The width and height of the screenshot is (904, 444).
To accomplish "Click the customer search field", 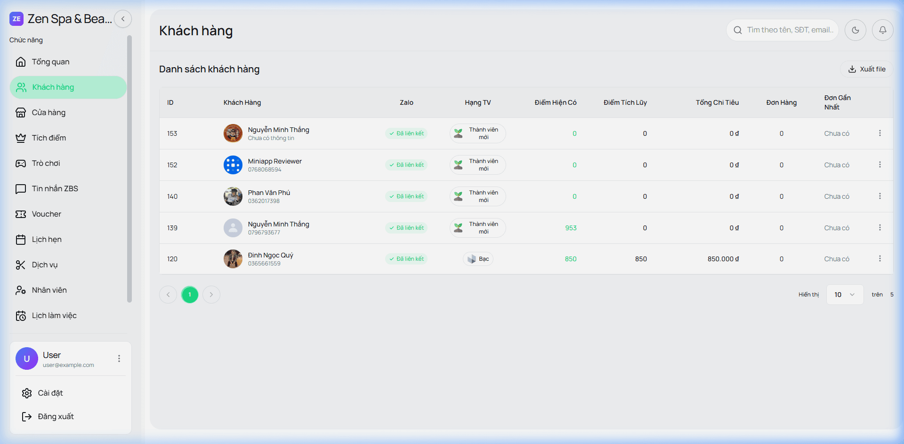I will coord(789,30).
